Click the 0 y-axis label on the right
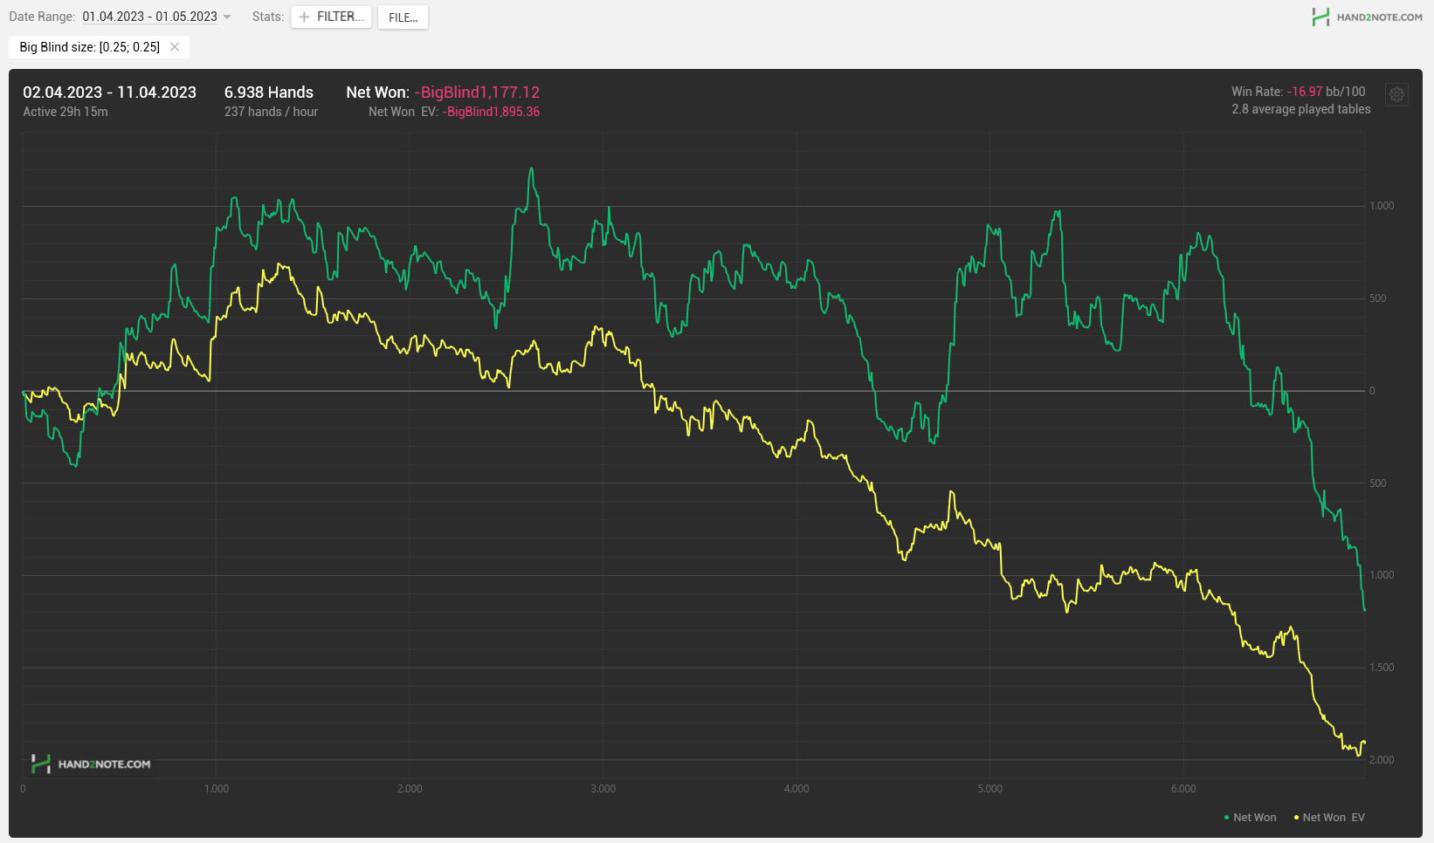The image size is (1434, 843). pos(1372,391)
